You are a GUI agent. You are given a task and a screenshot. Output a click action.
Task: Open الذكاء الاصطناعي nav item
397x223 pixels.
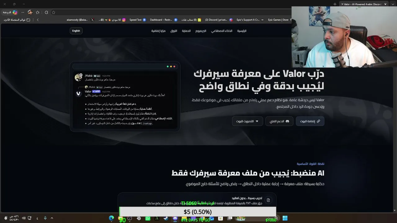pos(222,31)
